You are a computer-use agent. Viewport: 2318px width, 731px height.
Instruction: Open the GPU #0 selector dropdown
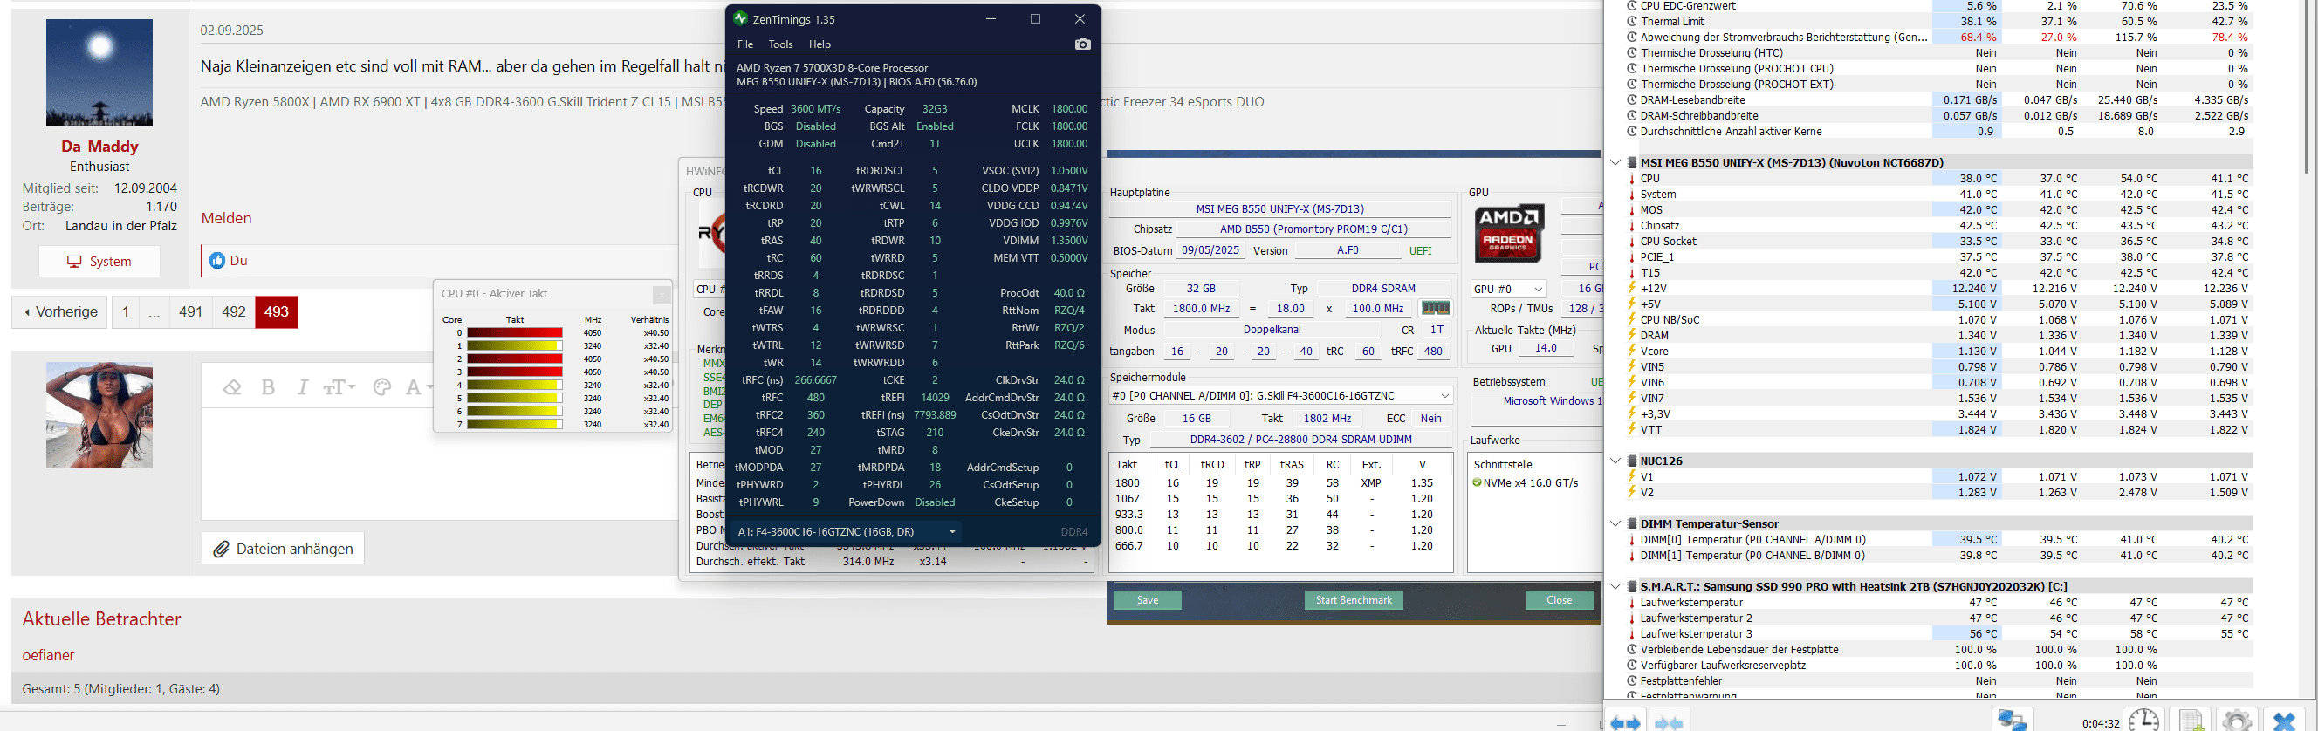coord(1507,289)
